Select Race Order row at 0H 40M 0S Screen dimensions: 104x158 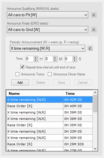click(x=49, y=106)
